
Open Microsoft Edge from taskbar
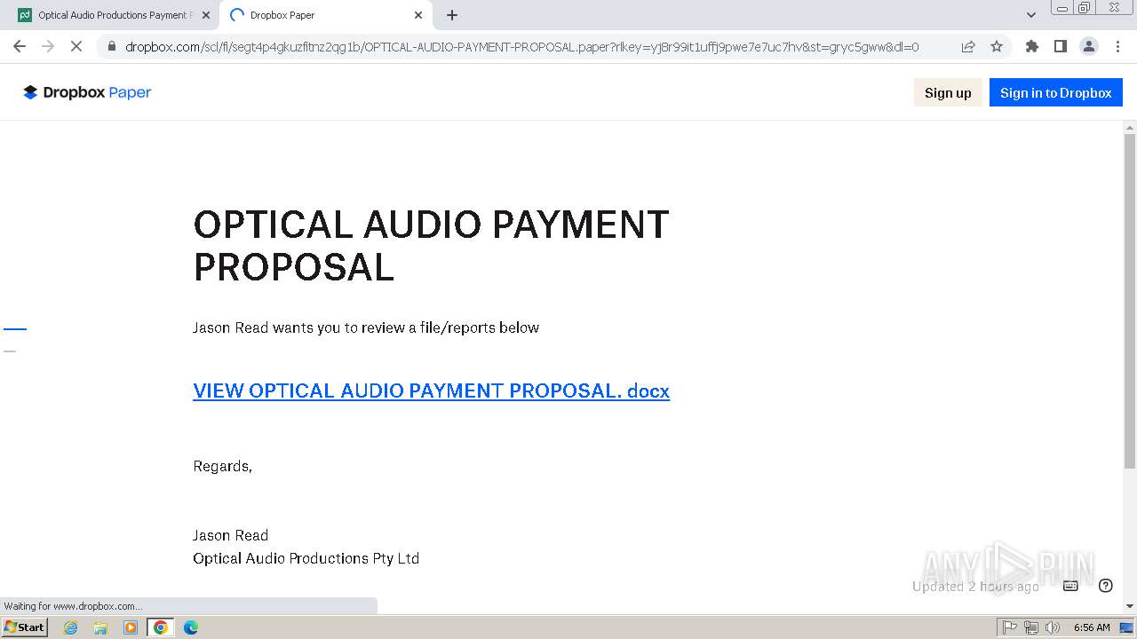point(190,627)
